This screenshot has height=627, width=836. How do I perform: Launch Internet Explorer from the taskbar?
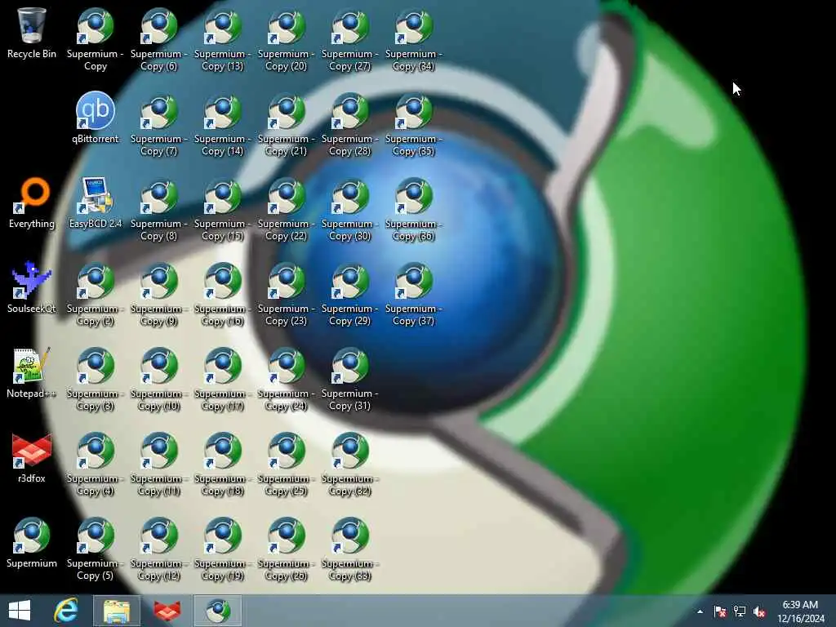pyautogui.click(x=66, y=611)
